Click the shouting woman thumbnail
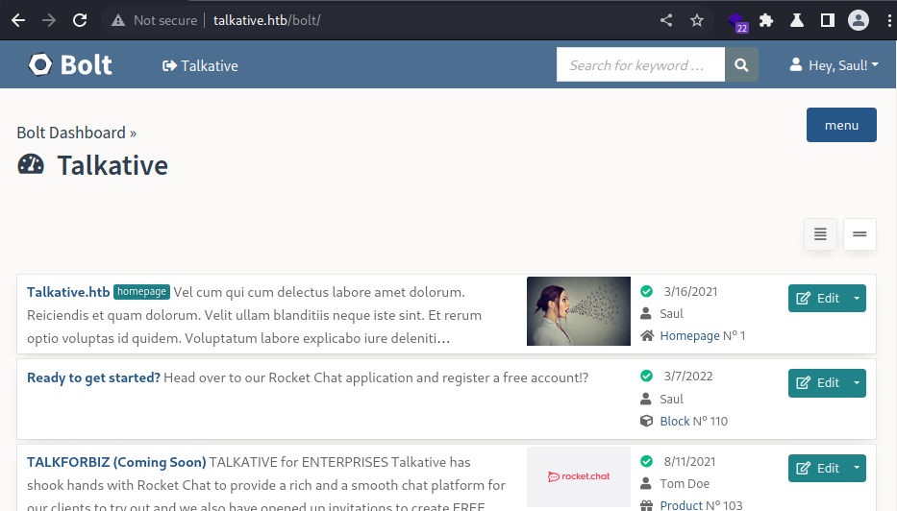Screen dimensions: 897x511 tap(579, 311)
